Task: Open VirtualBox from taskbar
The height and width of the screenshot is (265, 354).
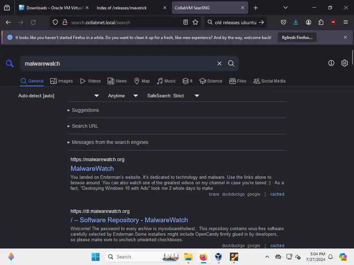Action: pyautogui.click(x=218, y=257)
